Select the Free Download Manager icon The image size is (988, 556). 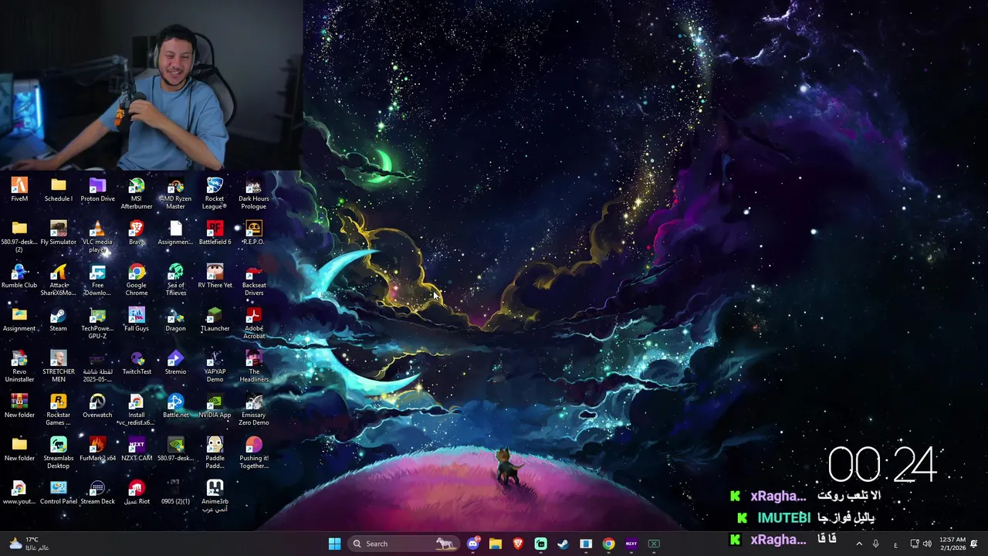coord(97,280)
